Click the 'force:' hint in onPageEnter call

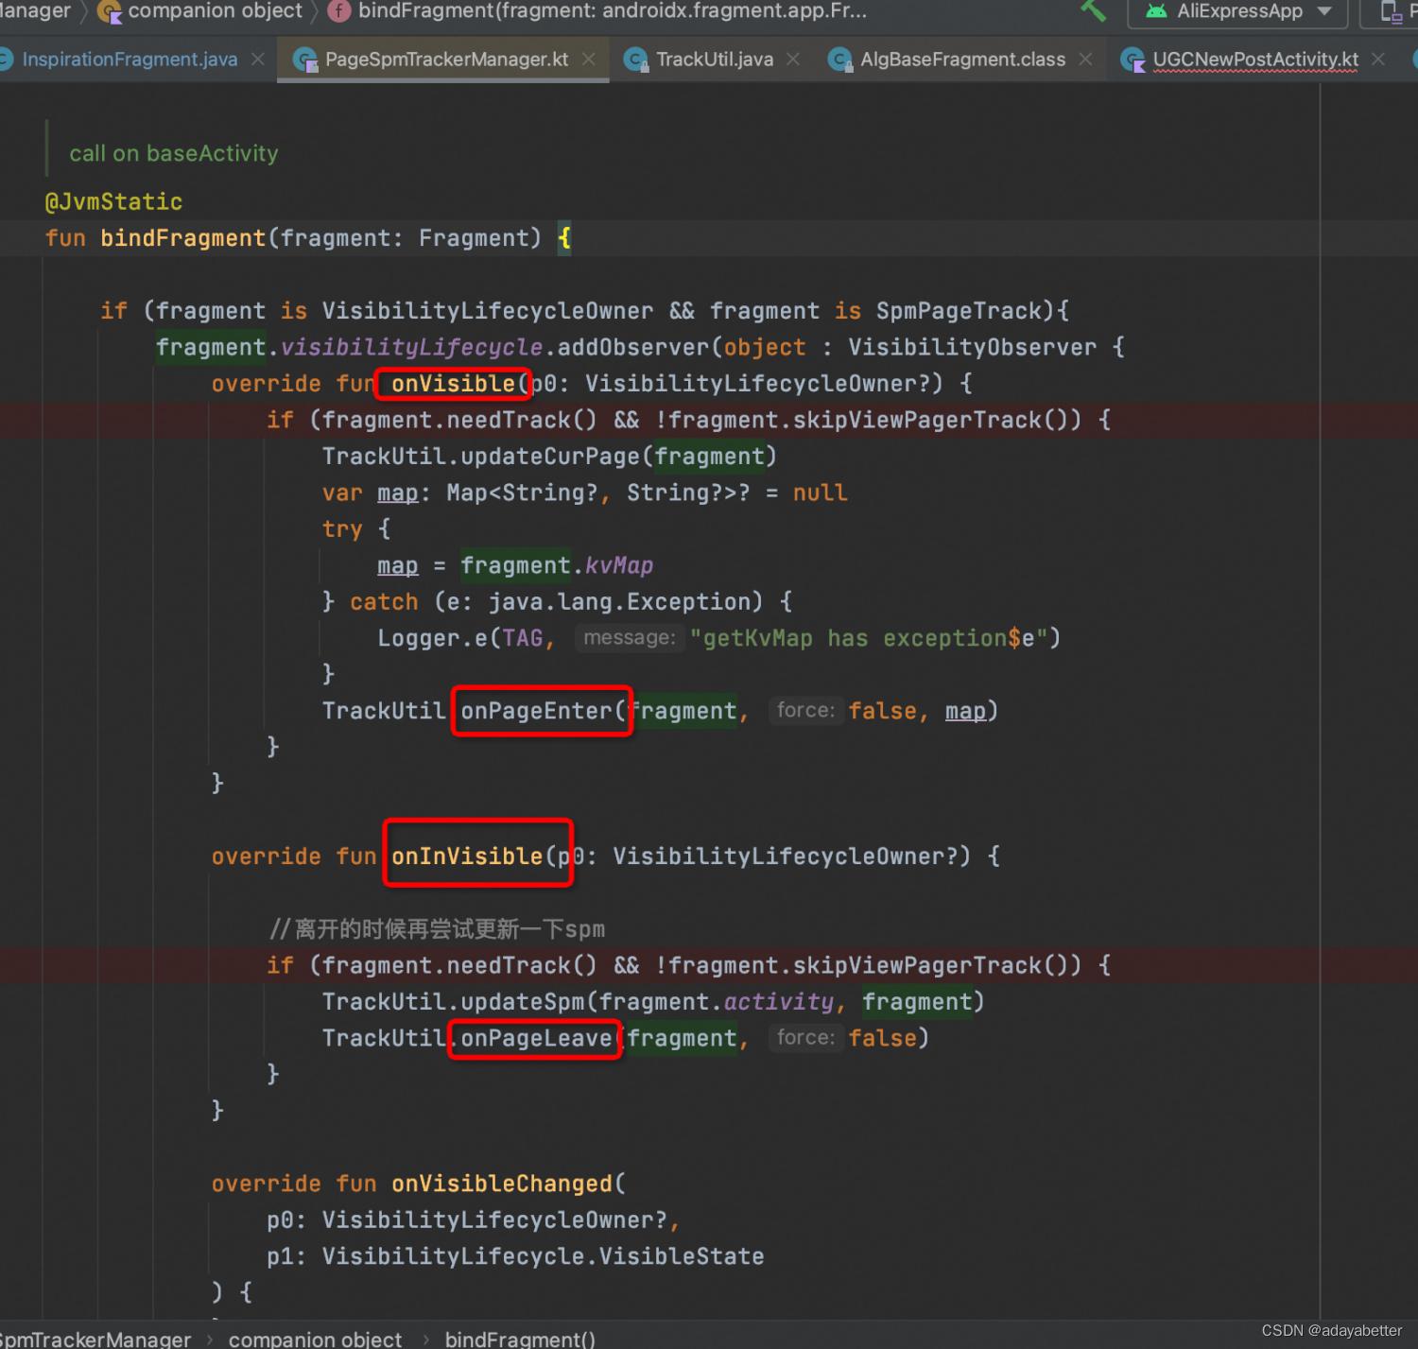805,710
